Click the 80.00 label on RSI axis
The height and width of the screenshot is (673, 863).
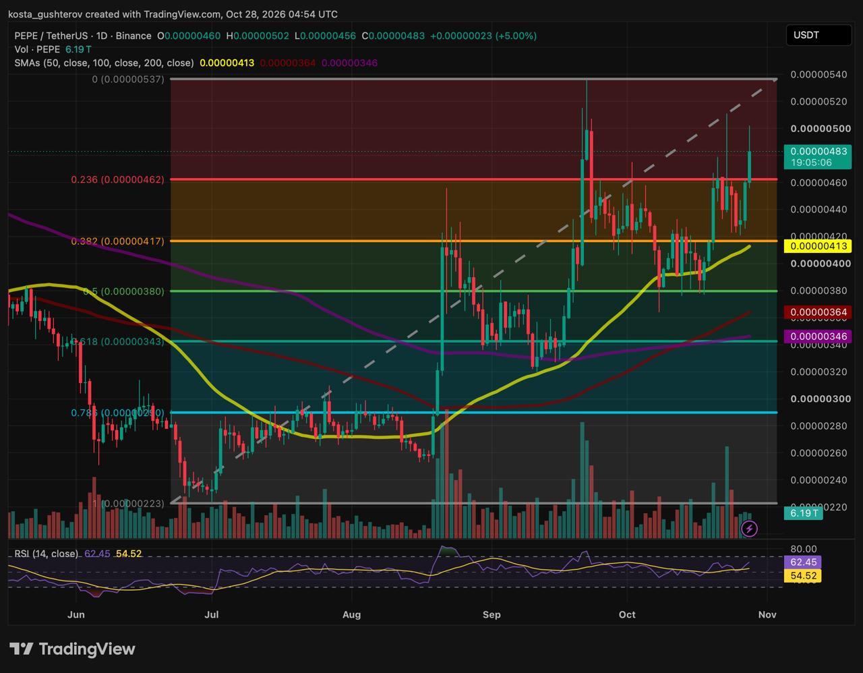coord(805,549)
